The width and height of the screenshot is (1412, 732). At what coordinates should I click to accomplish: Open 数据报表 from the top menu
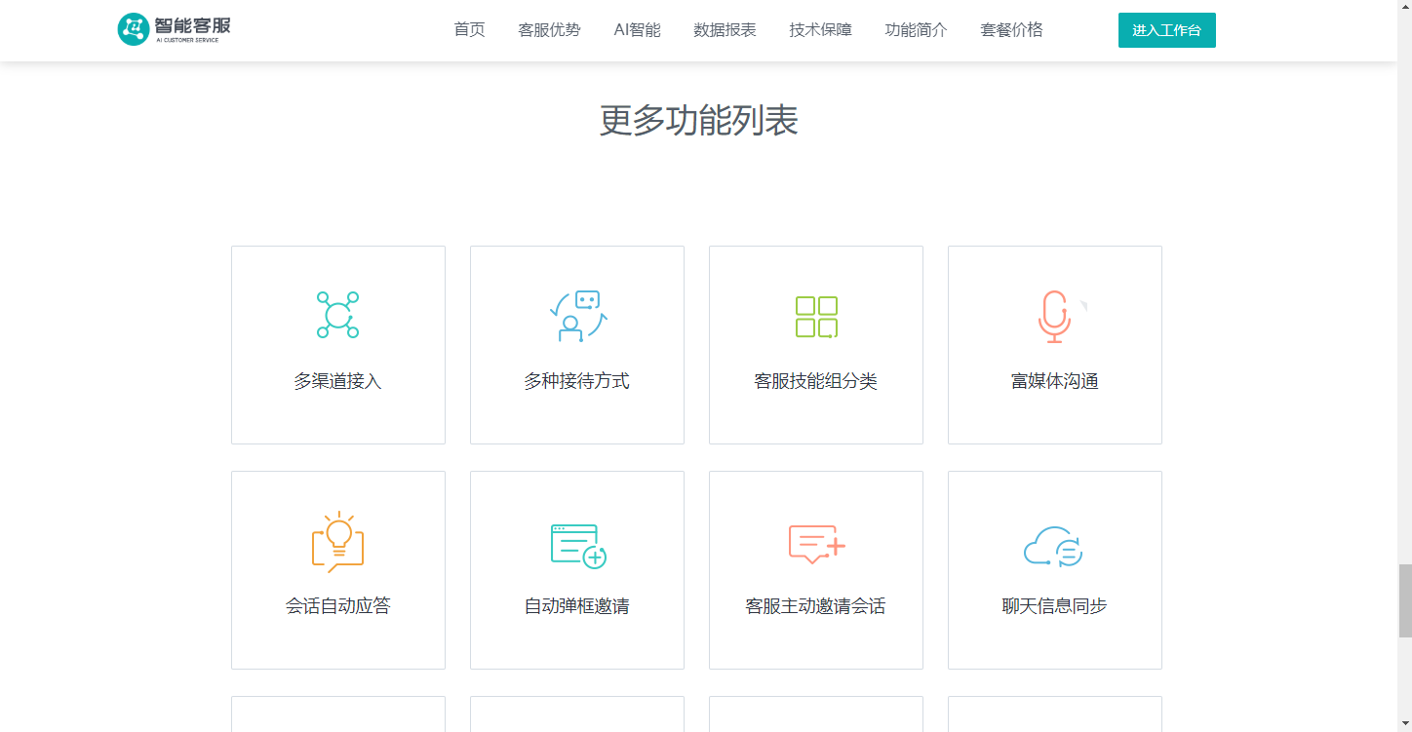[725, 30]
